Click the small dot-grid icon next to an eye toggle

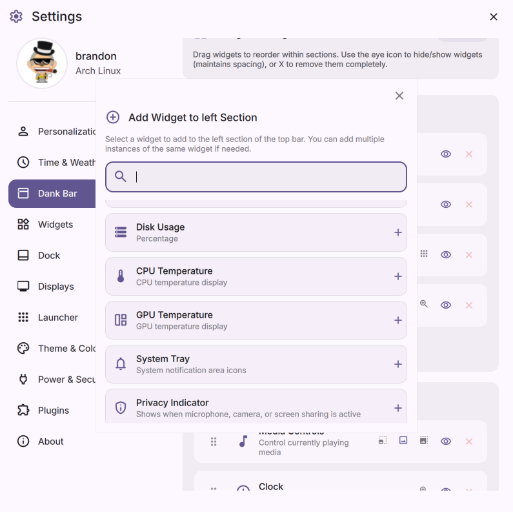pyautogui.click(x=424, y=254)
